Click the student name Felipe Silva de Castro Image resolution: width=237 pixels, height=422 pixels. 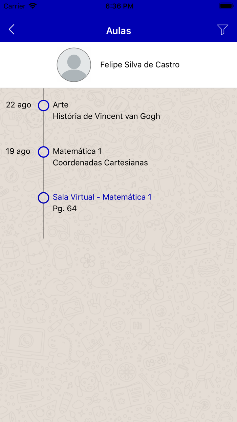click(x=140, y=65)
